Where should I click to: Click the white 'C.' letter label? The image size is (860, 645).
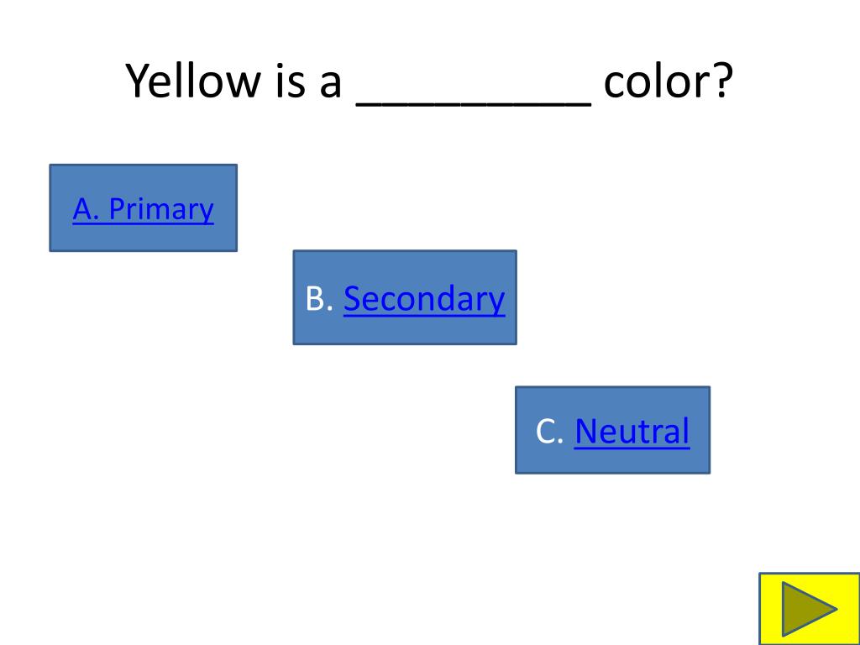tap(549, 431)
